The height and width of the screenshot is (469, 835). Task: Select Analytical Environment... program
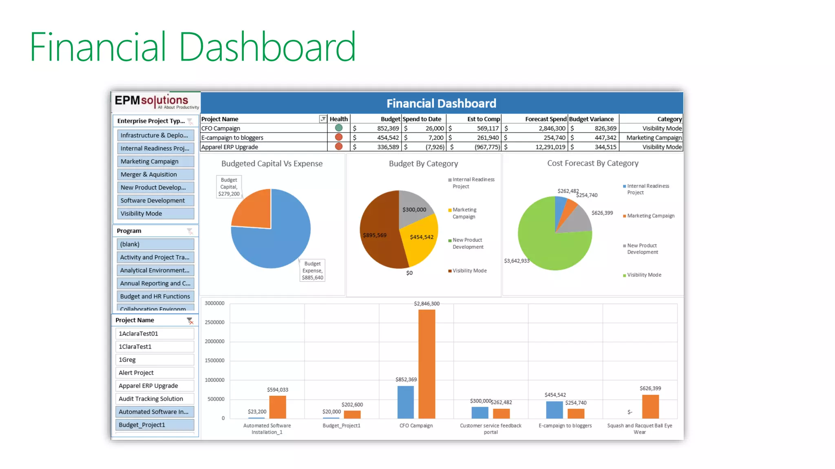pos(155,270)
